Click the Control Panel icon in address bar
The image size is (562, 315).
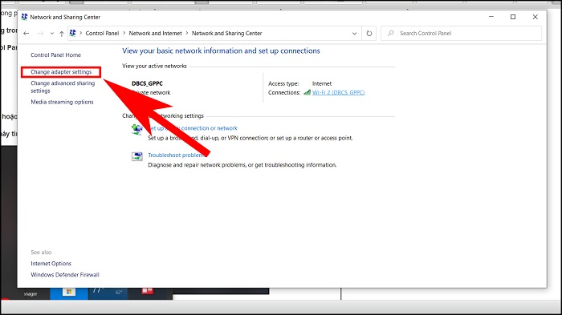pos(73,33)
